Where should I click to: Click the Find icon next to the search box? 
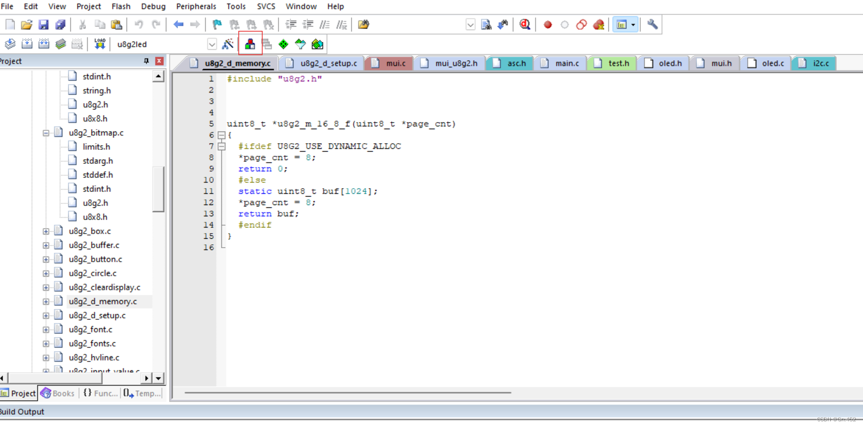click(486, 24)
